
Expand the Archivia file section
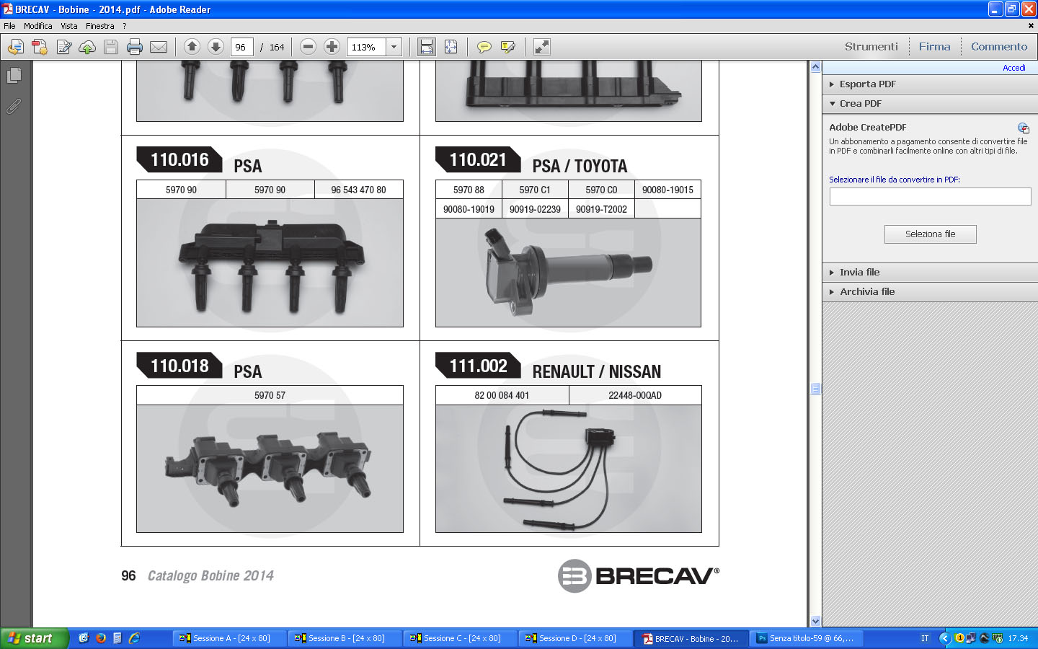point(930,292)
